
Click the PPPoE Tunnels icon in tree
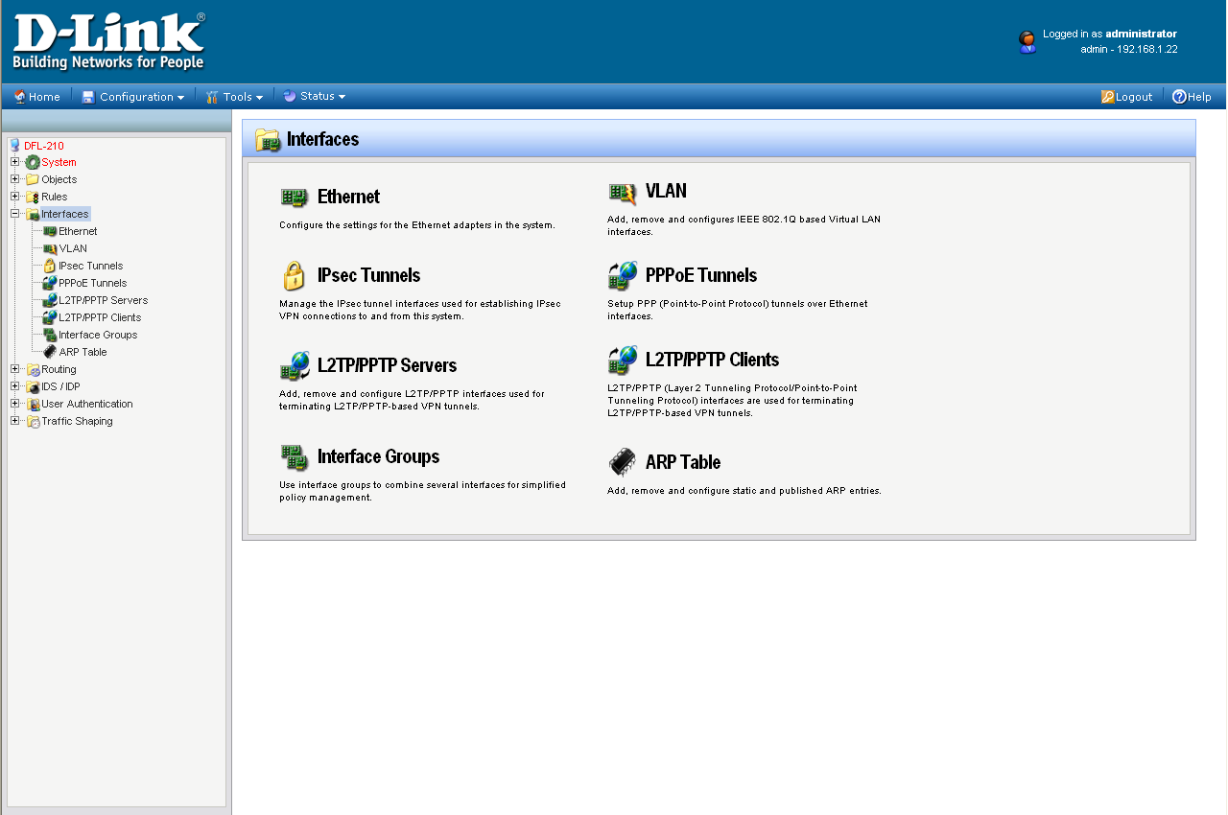pos(50,283)
